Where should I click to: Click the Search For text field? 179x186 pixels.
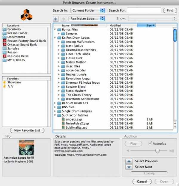144,10
